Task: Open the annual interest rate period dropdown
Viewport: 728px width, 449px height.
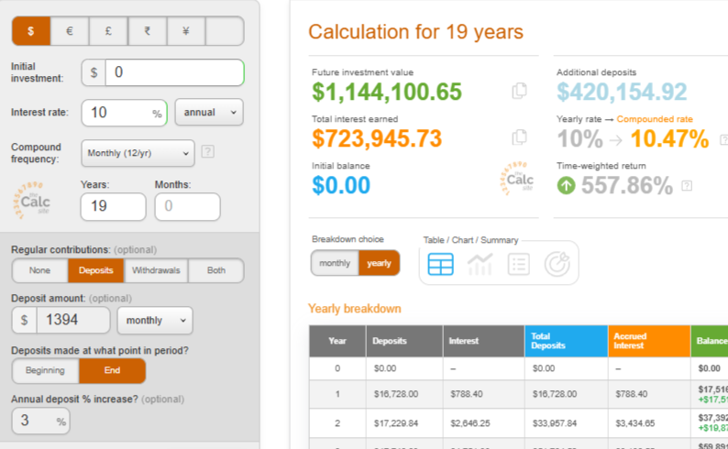Action: (209, 112)
